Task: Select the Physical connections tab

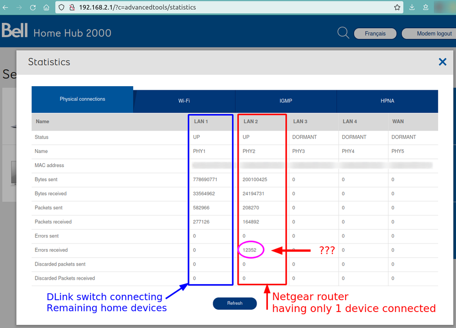Action: [x=82, y=99]
